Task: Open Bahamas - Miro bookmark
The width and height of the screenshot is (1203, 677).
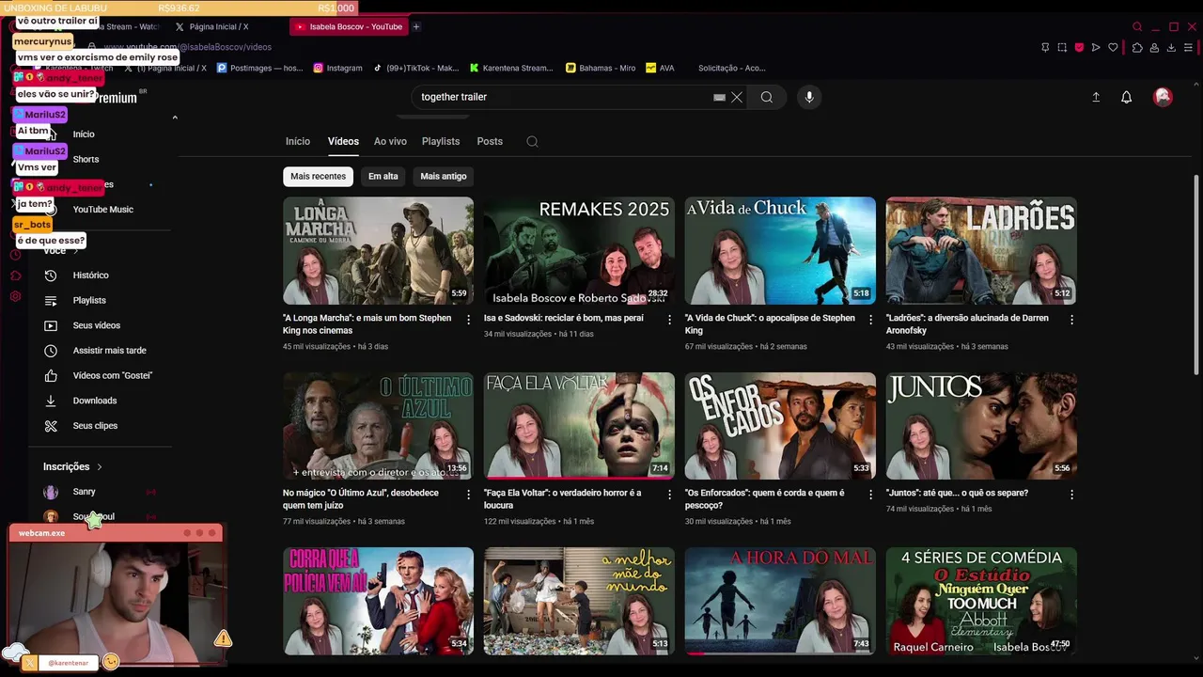Action: click(601, 68)
